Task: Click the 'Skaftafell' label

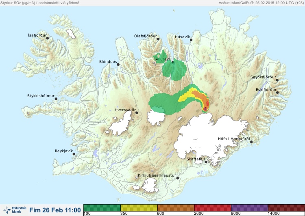Action: click(x=196, y=159)
